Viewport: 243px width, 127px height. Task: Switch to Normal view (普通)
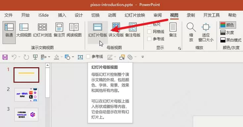(9, 32)
